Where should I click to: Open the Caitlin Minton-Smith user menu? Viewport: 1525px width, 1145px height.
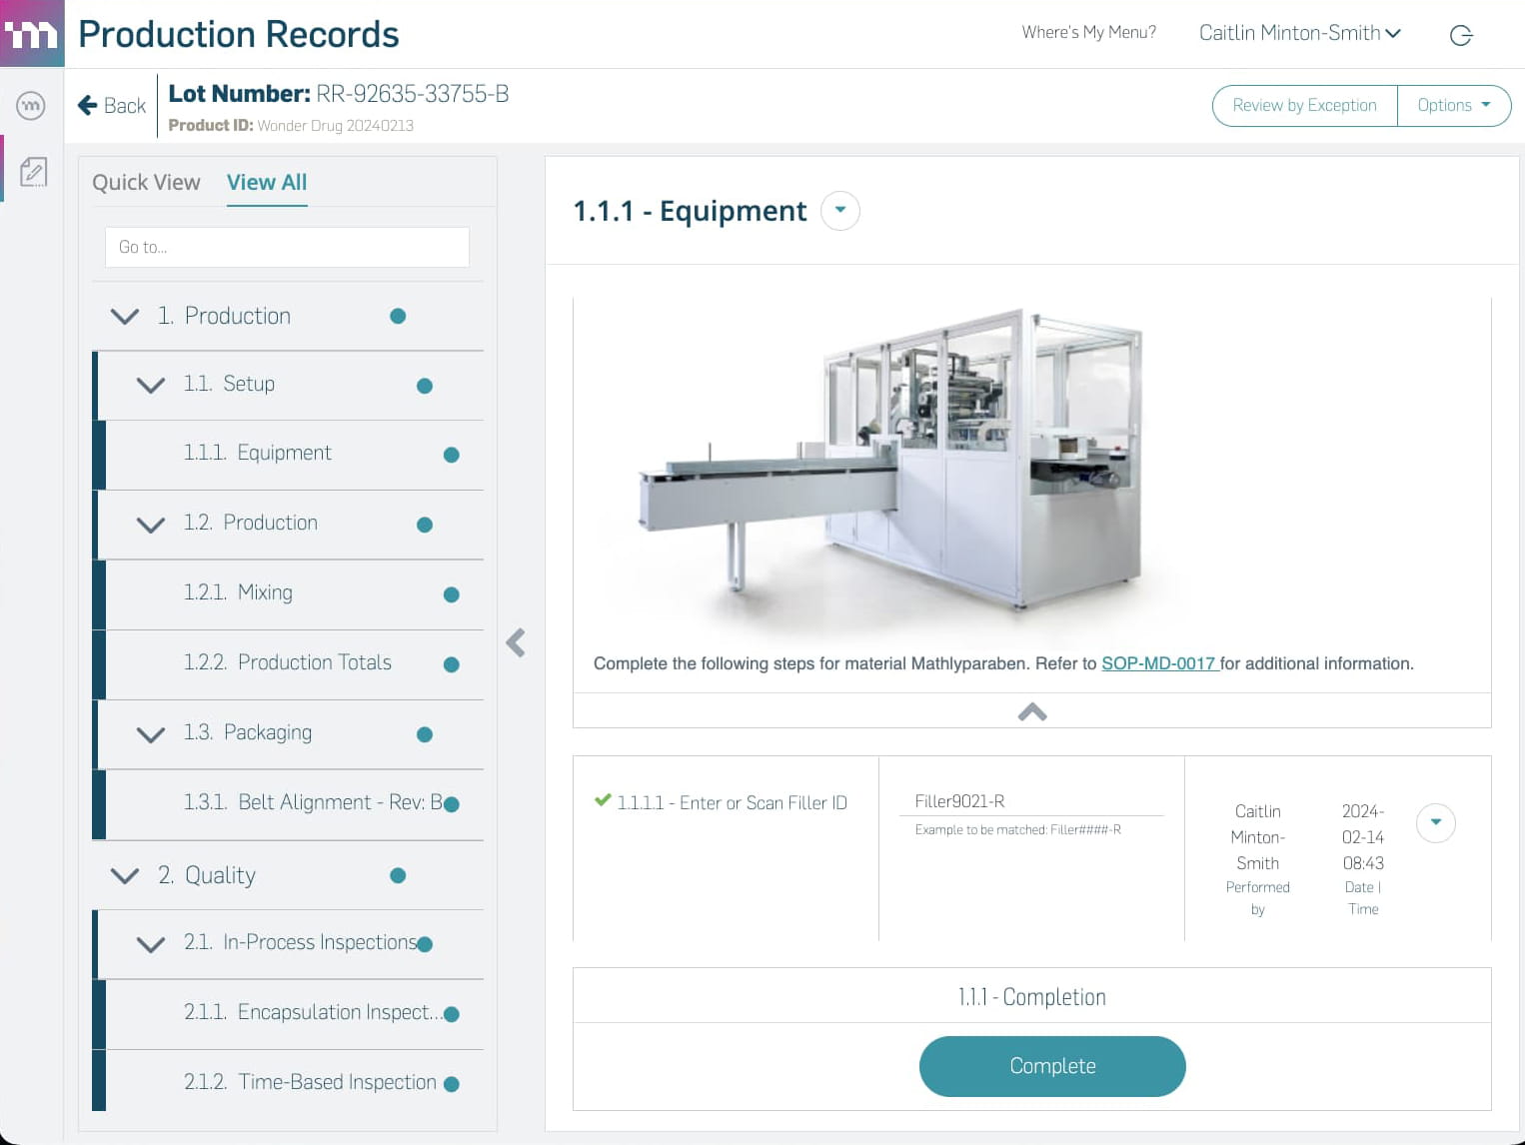pos(1299,33)
